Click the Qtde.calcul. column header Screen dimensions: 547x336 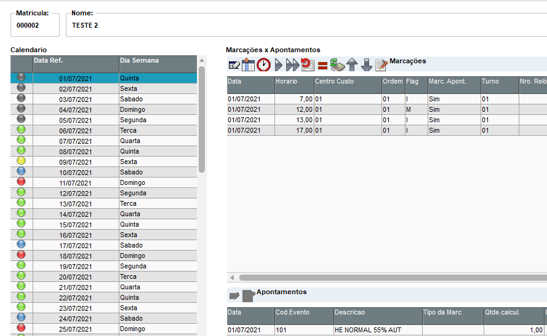point(514,316)
